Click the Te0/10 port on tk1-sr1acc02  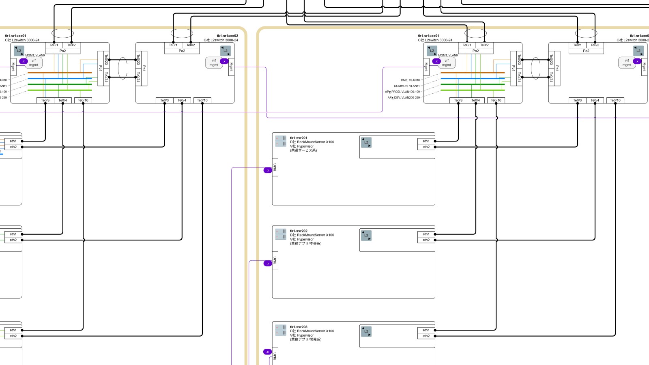tap(202, 100)
